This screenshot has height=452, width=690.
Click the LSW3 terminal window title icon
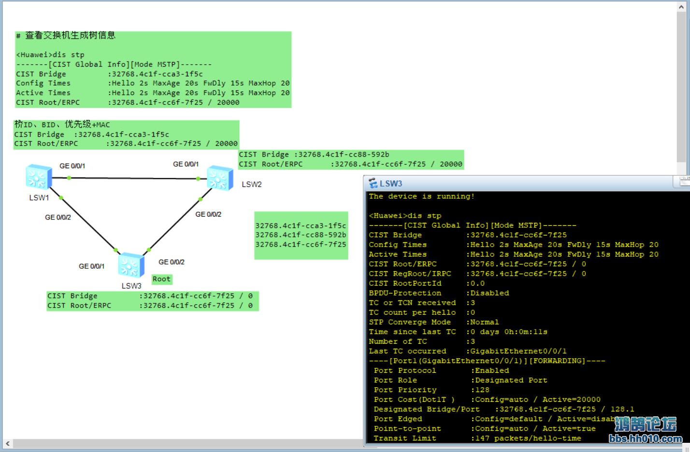point(373,184)
